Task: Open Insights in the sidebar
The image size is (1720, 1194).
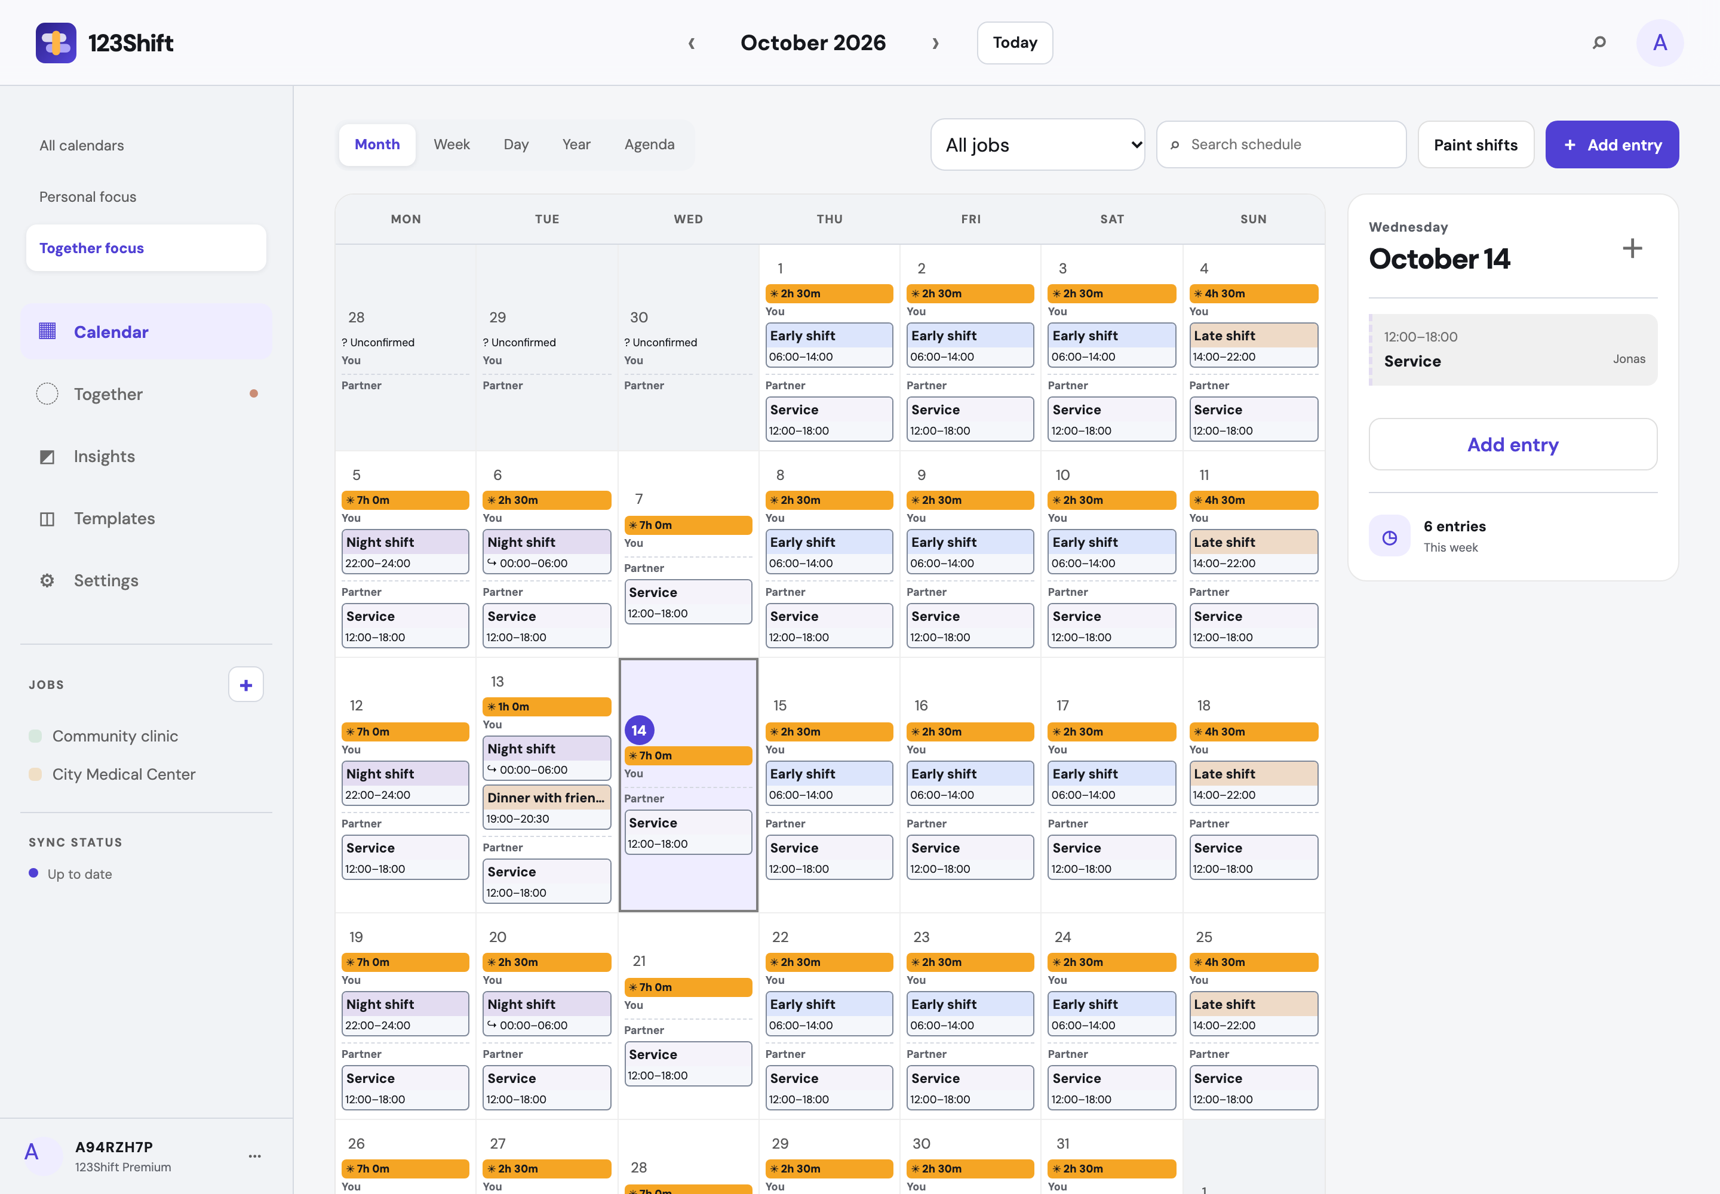Action: [146, 456]
